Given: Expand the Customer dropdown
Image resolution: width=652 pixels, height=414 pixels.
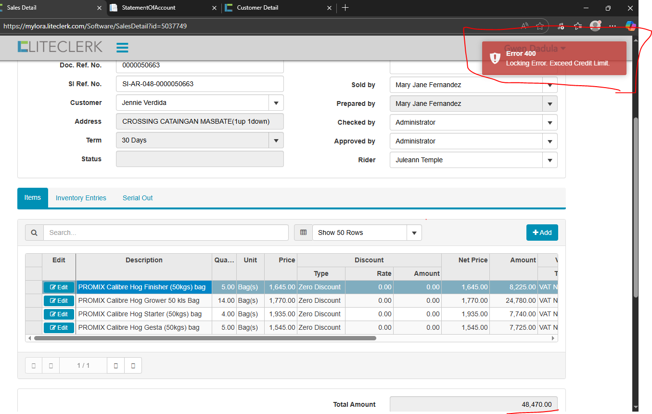Looking at the screenshot, I should pos(276,103).
